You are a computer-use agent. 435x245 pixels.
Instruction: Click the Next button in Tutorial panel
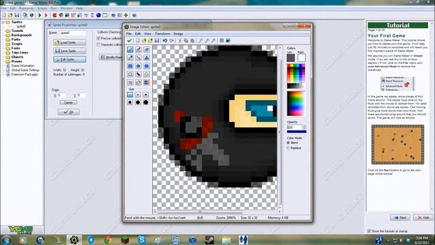coord(400,218)
